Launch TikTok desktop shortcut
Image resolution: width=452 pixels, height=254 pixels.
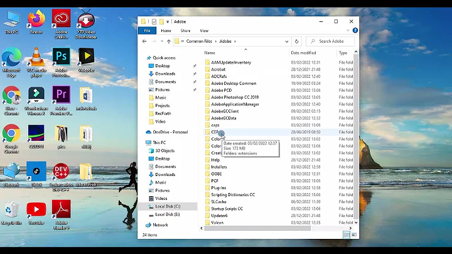36,174
